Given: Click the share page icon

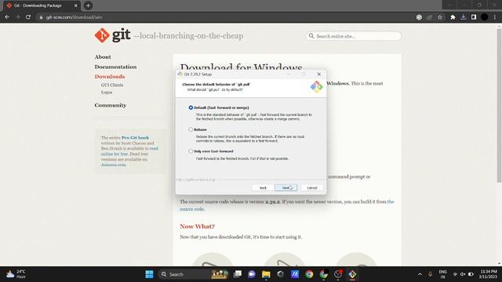Looking at the screenshot, I should click(429, 17).
